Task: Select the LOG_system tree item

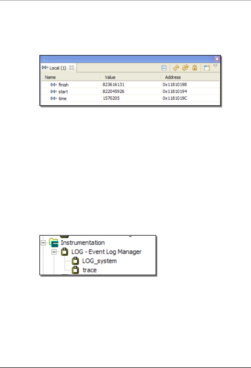Action: tap(99, 261)
